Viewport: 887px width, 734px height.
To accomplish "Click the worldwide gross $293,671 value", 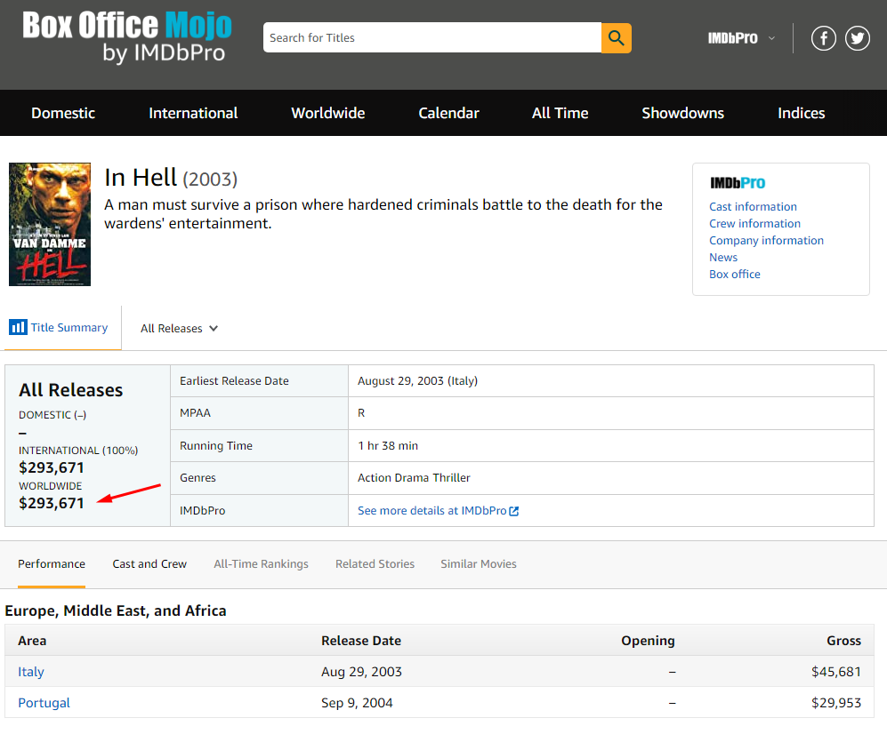I will (x=52, y=504).
